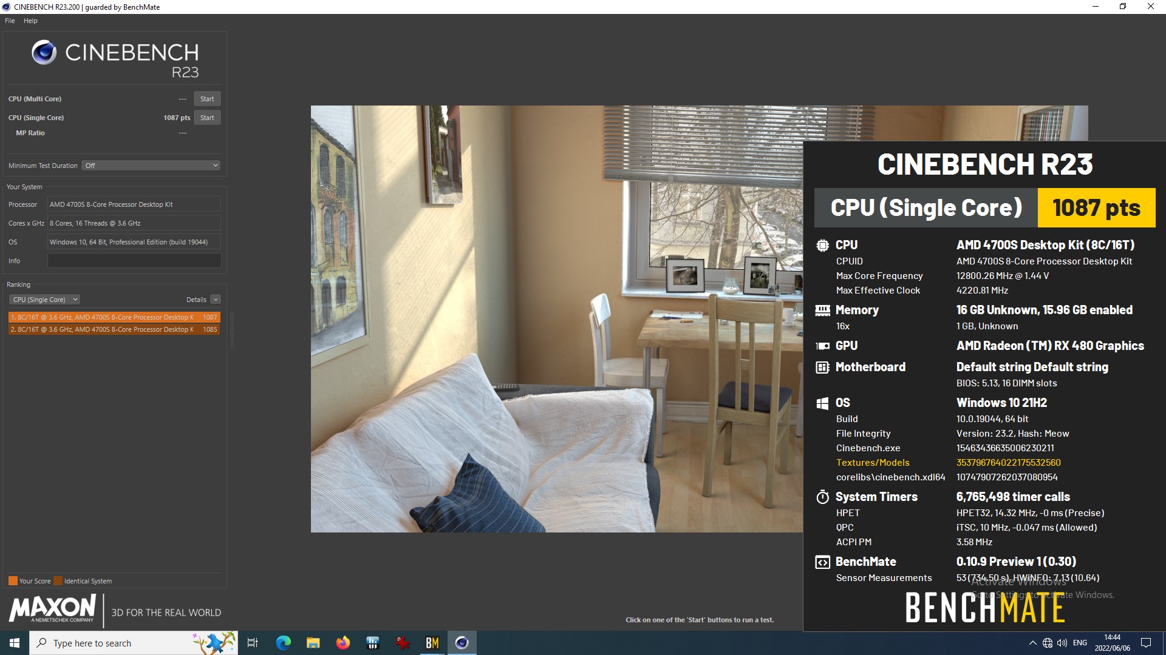Click the BENCHMATE logo at panel bottom
The height and width of the screenshot is (655, 1166).
(x=984, y=608)
